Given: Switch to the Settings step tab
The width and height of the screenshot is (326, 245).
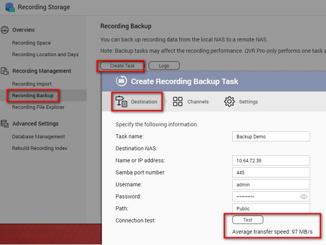Looking at the screenshot, I should [241, 102].
